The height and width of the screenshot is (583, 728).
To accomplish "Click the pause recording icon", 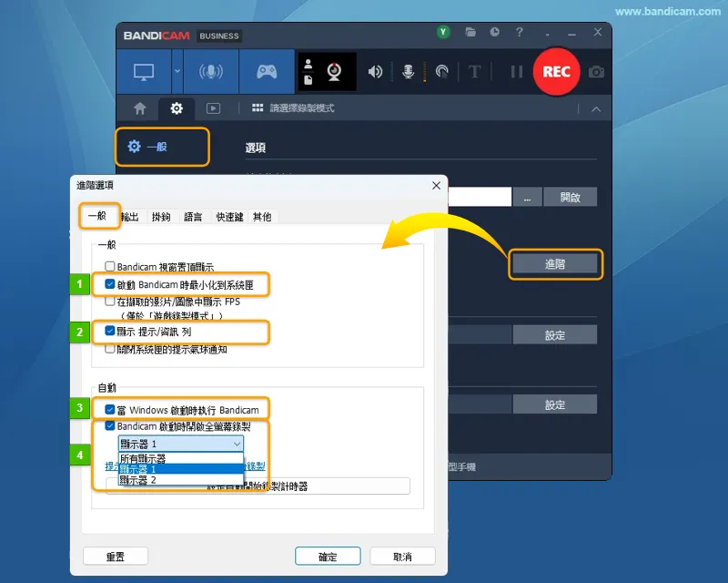I will [x=516, y=72].
